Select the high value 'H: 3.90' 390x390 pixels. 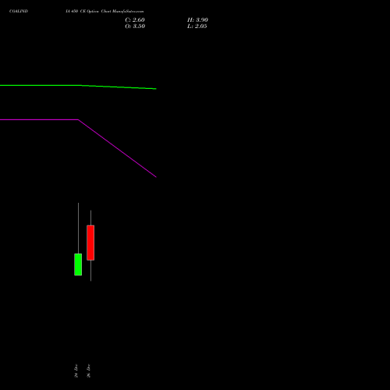pos(197,20)
